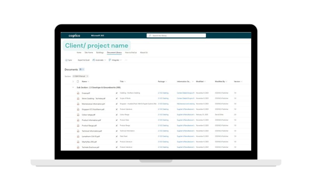Screen dimensions: 311x174
Task: Collapse Sub Section 2.1 Envelope & Groundworks group
Action: pyautogui.click(x=73, y=88)
